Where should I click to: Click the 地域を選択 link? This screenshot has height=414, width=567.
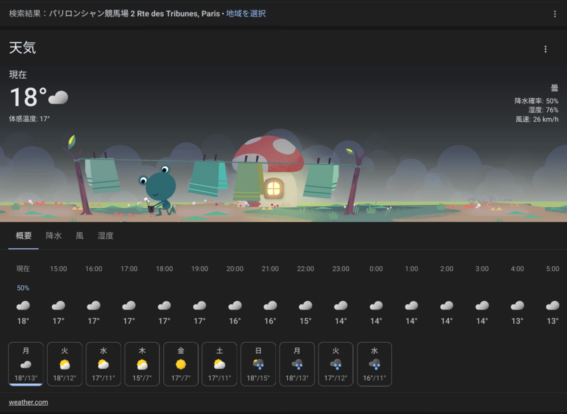coord(246,14)
